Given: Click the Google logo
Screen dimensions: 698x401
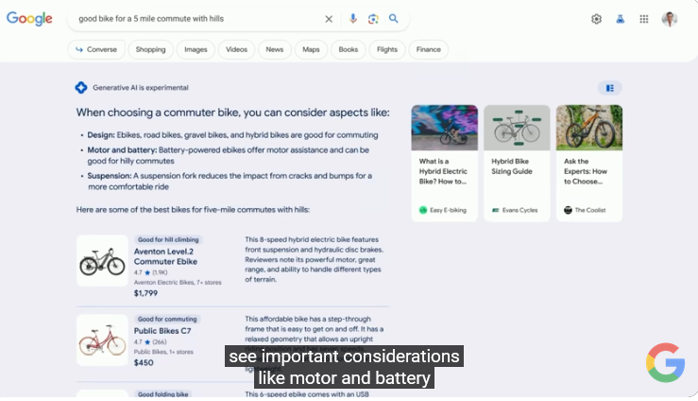Looking at the screenshot, I should click(x=29, y=18).
